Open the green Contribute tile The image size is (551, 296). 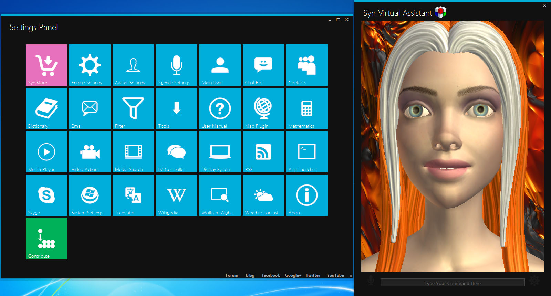point(46,239)
